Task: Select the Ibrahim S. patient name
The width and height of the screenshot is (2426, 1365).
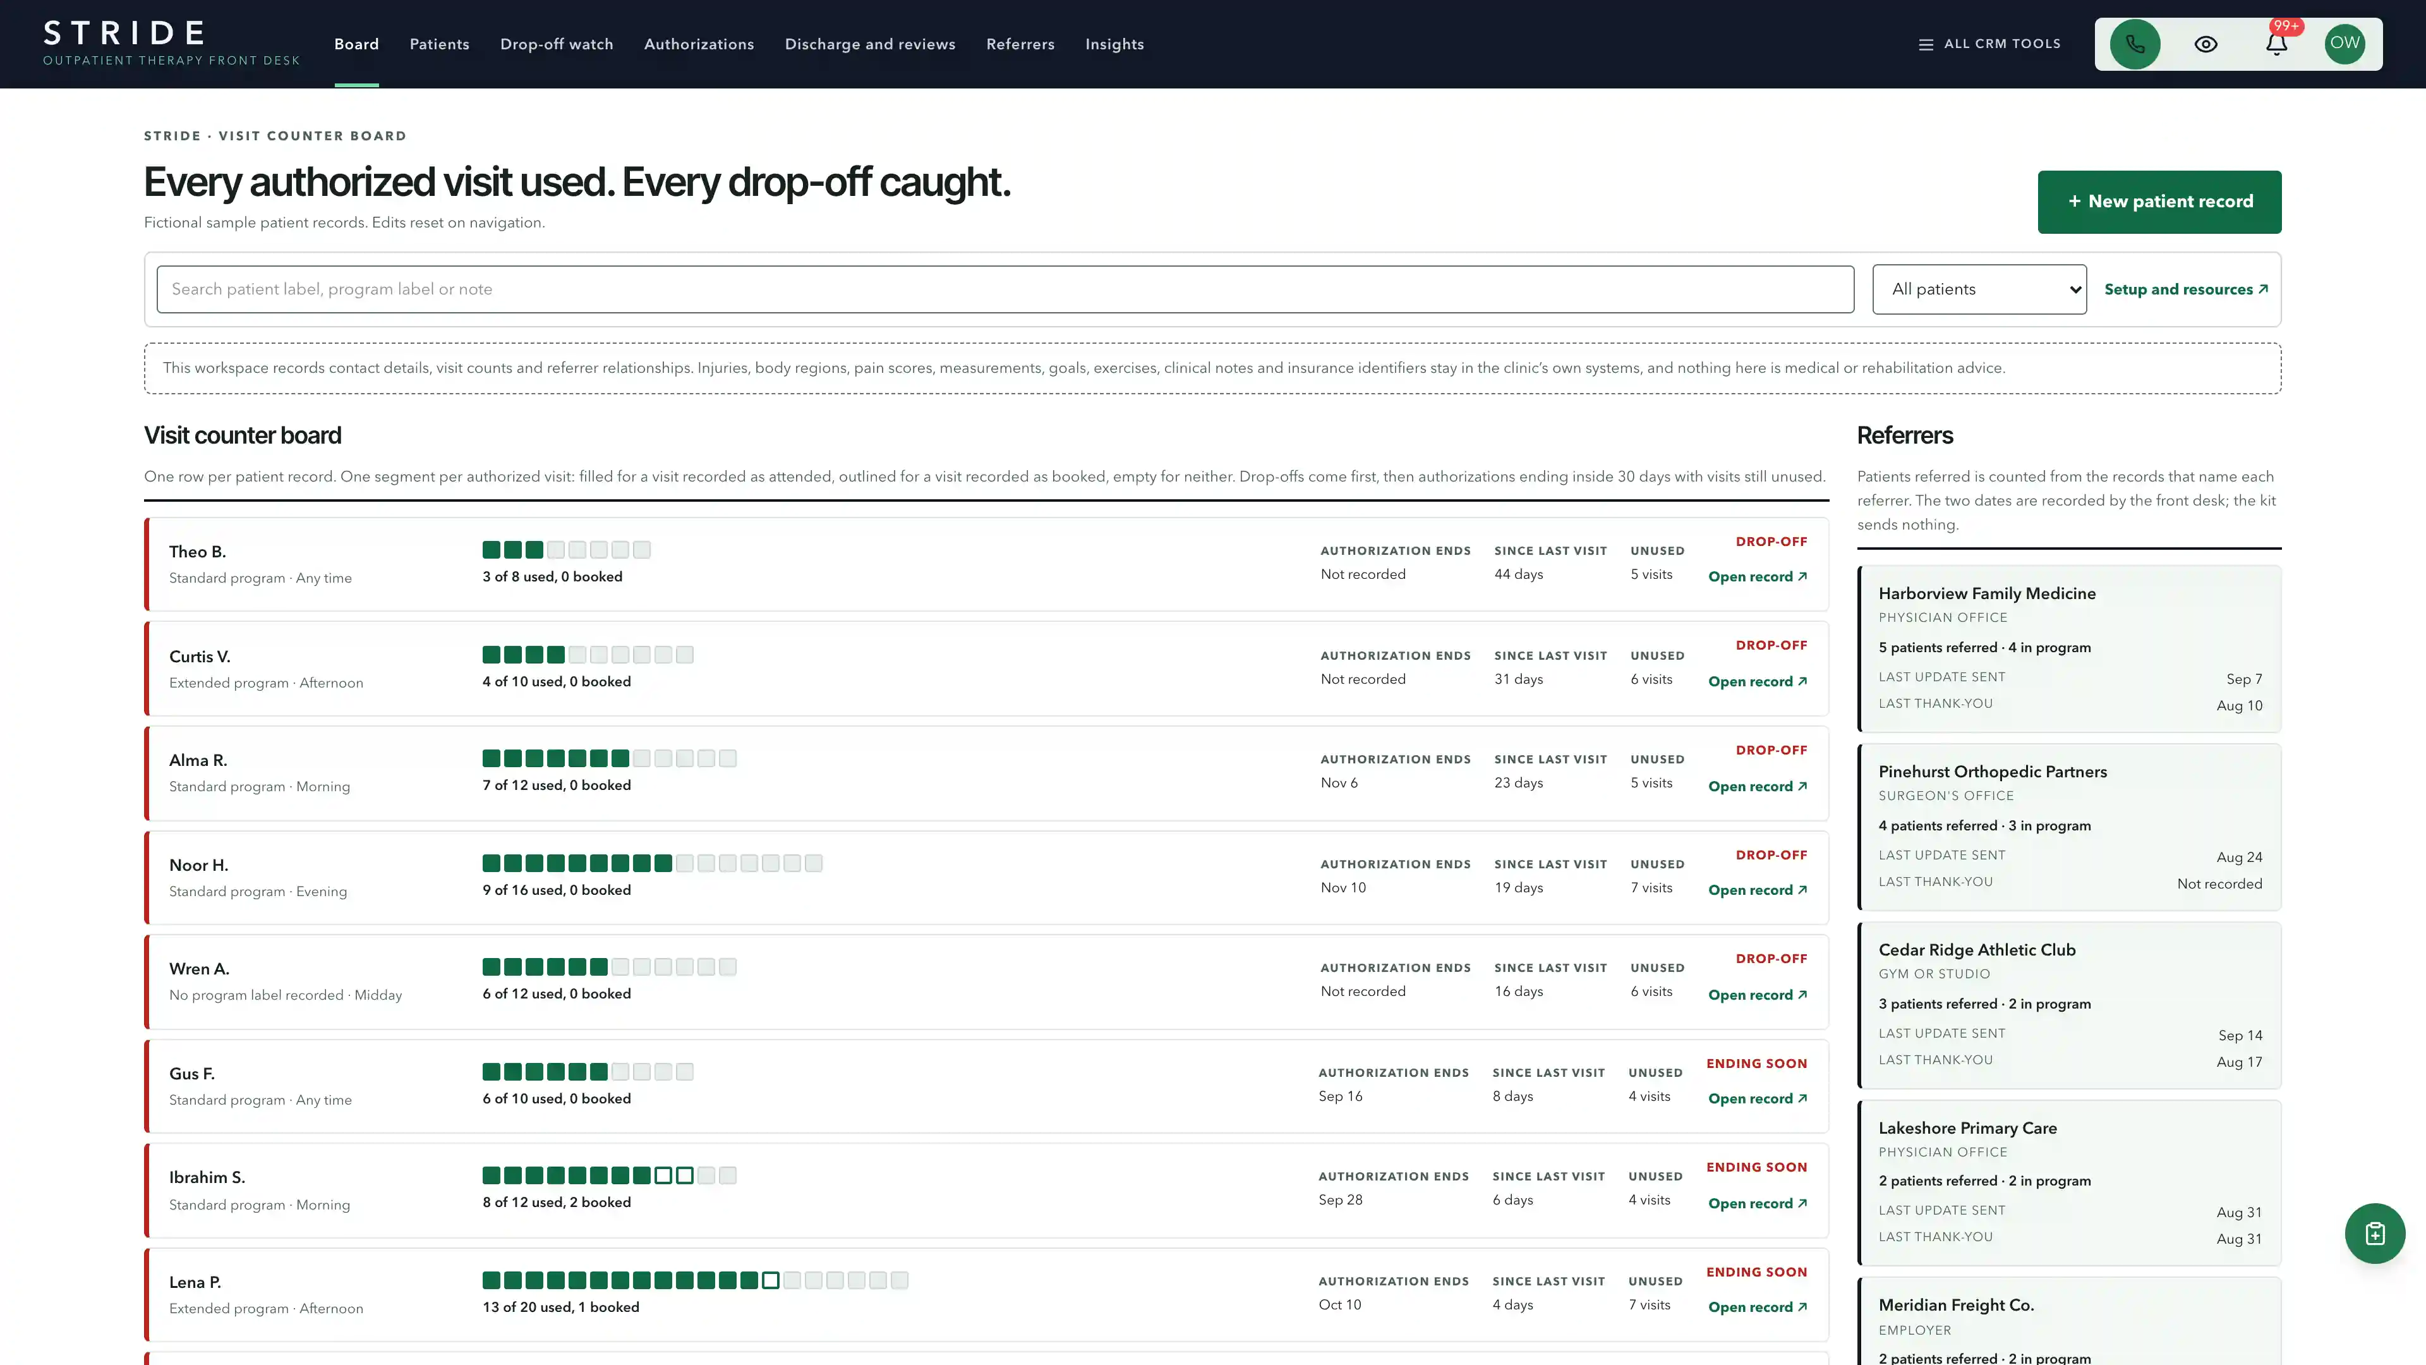Action: (207, 1177)
